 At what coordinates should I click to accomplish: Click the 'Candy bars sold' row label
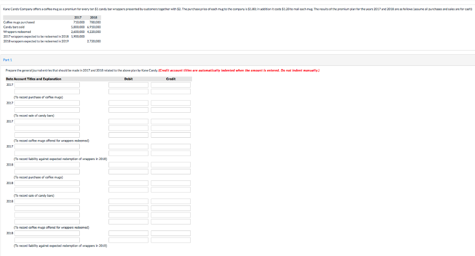(x=14, y=27)
